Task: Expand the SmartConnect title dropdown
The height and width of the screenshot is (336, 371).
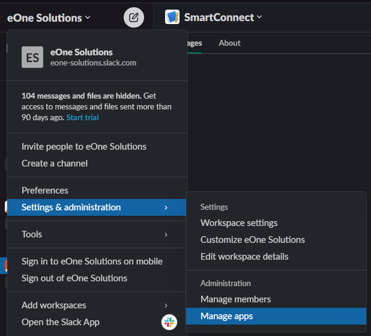Action: click(x=223, y=17)
